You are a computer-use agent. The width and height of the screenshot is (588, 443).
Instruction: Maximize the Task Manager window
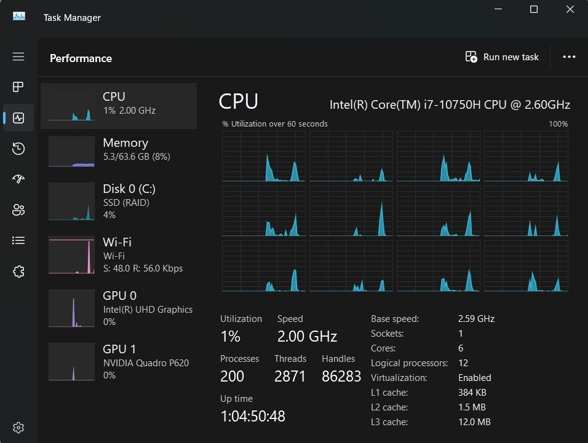click(x=534, y=9)
